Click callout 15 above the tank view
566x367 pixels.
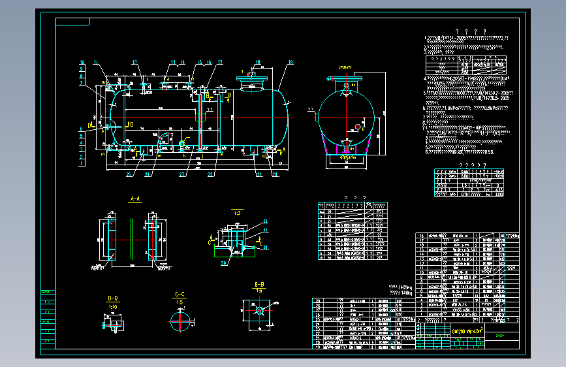click(x=199, y=63)
